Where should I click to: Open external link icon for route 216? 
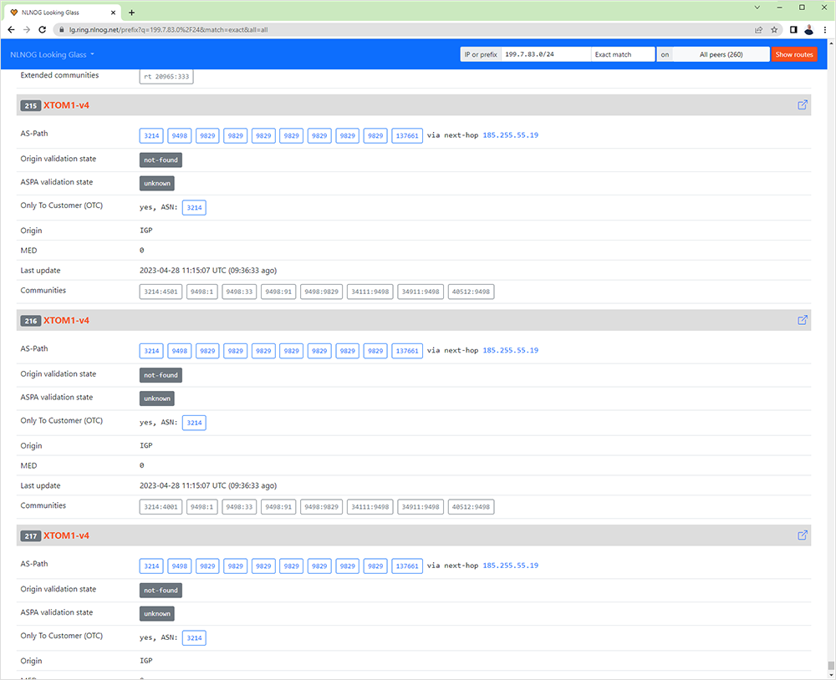click(x=803, y=321)
